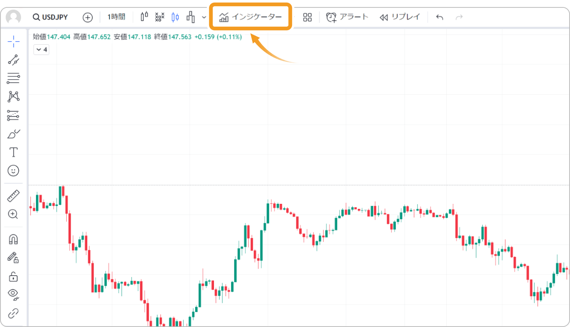
Task: Select the brush drawing tool
Action: click(14, 134)
